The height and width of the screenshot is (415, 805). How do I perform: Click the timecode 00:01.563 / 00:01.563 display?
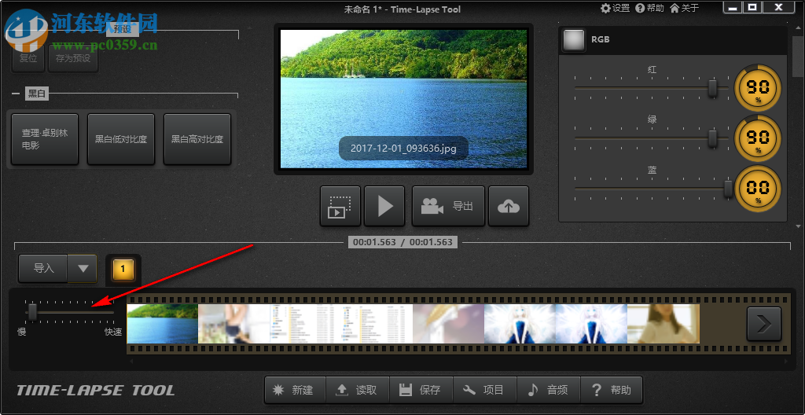click(x=402, y=242)
